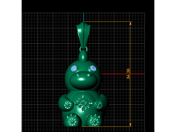176x132 pixels.
Task: Select the flower on the left foot
Action: coord(72,121)
